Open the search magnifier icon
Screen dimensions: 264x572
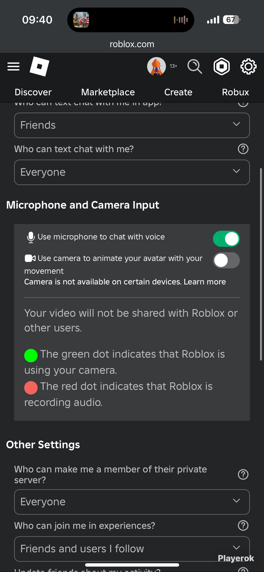[195, 66]
